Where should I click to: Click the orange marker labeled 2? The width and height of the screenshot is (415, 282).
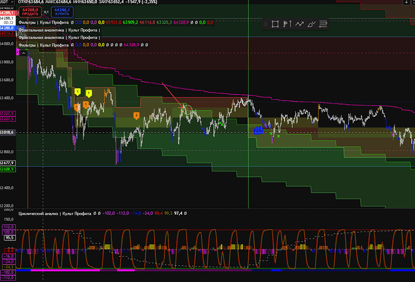point(136,115)
